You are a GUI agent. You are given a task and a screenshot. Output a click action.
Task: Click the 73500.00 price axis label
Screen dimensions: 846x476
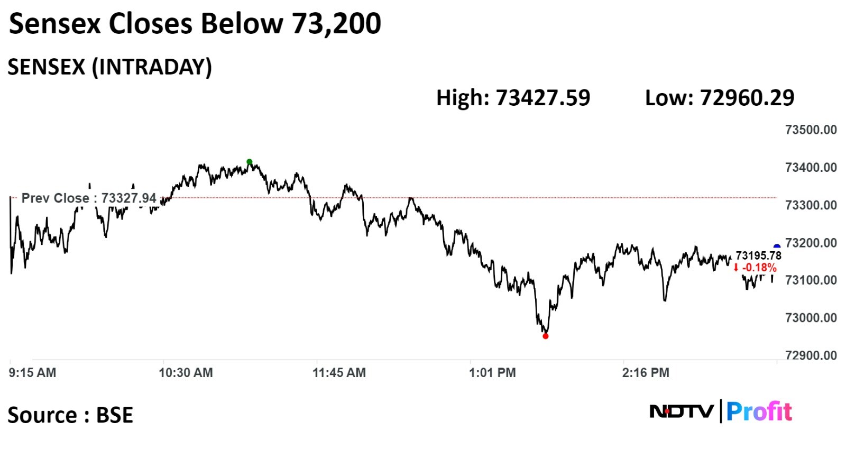(x=811, y=130)
